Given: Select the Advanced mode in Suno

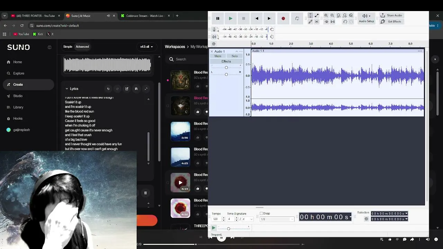Looking at the screenshot, I should coord(82,47).
